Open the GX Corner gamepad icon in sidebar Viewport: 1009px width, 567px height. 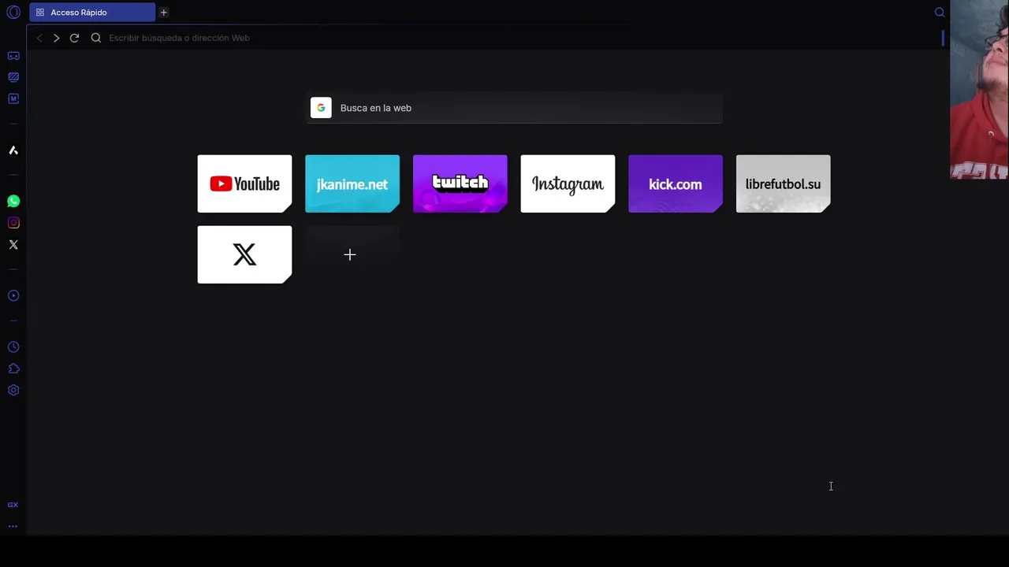(13, 56)
